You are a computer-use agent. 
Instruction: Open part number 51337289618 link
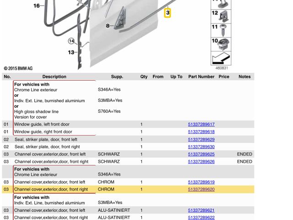tap(201, 132)
